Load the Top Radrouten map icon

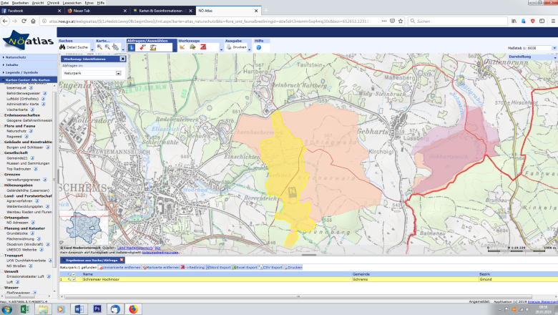(36, 169)
